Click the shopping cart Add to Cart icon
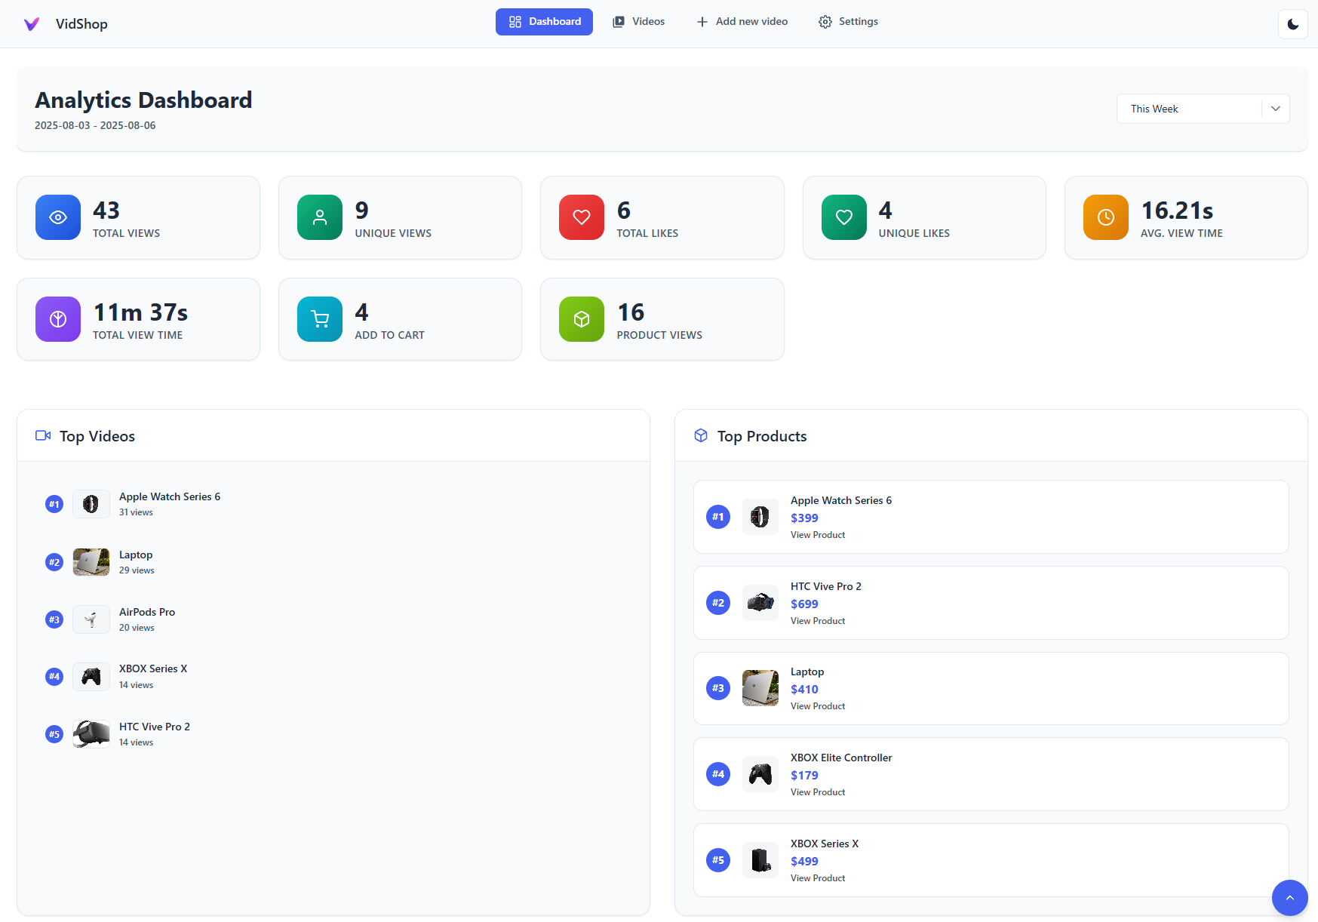 click(320, 319)
